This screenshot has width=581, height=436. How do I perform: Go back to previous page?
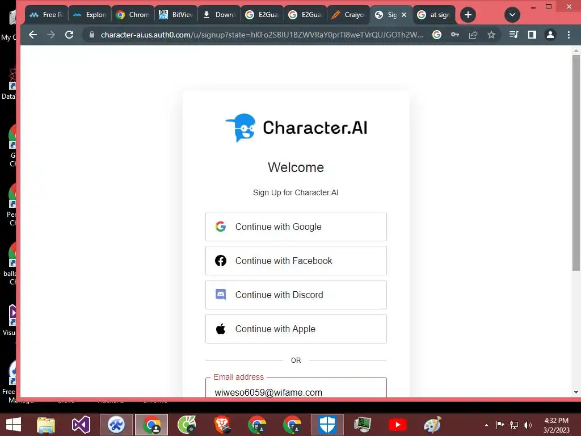[x=33, y=35]
